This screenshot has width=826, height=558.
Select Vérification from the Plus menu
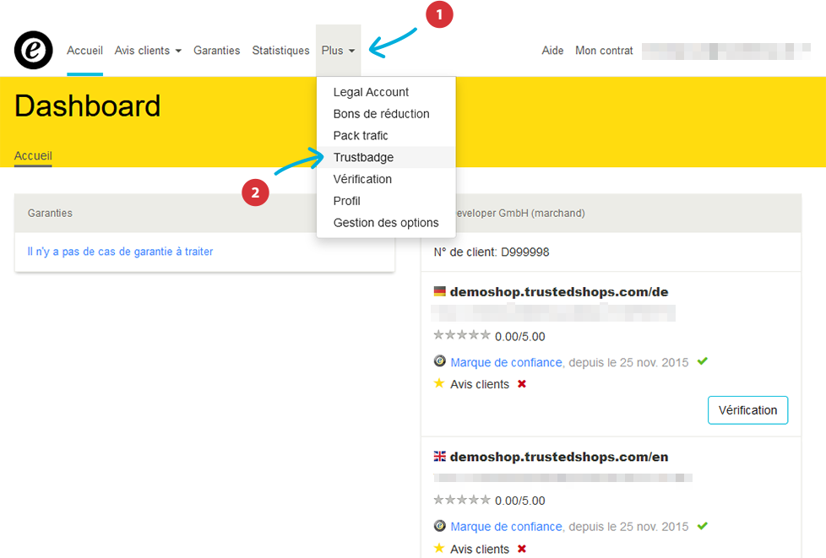[386, 179]
